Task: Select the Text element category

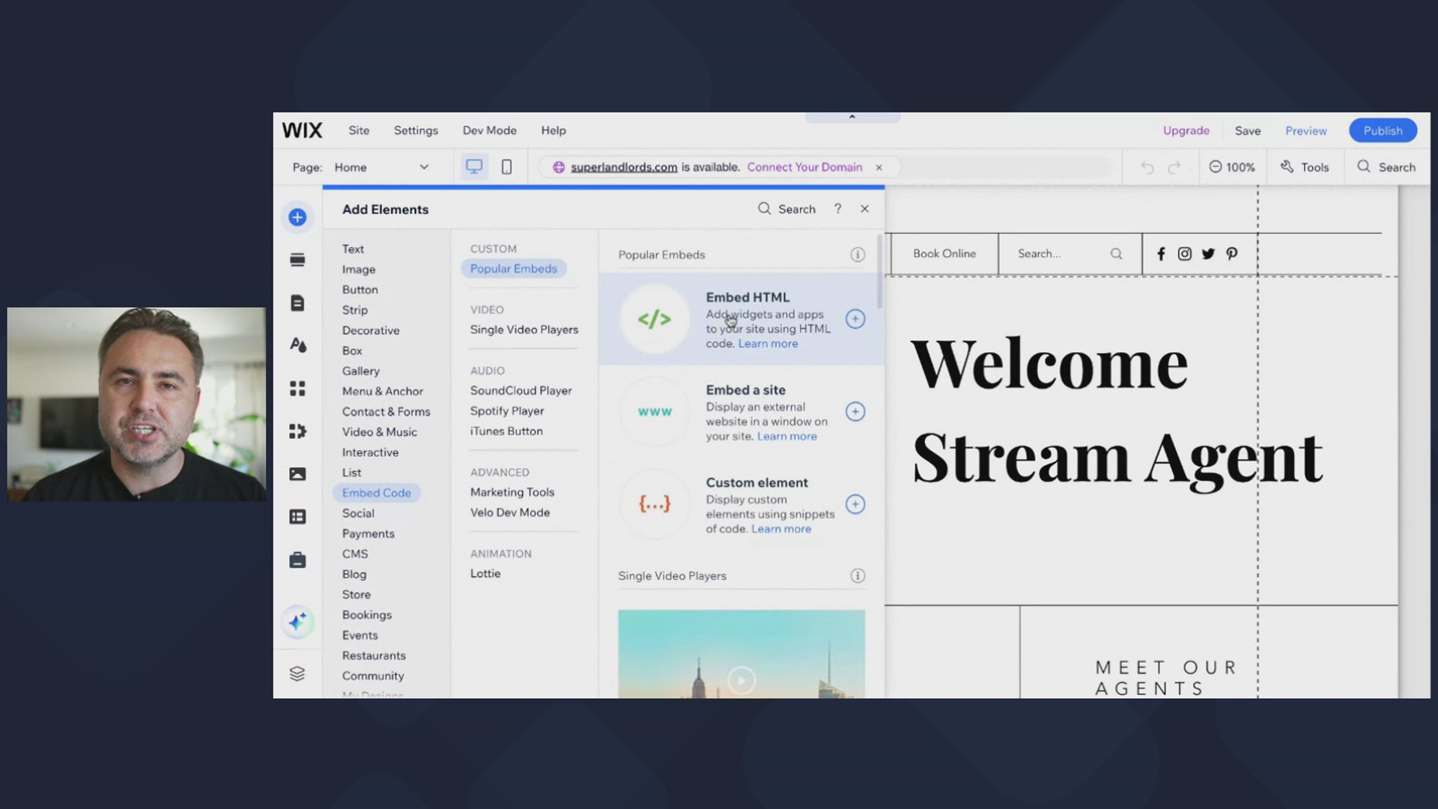Action: point(353,249)
